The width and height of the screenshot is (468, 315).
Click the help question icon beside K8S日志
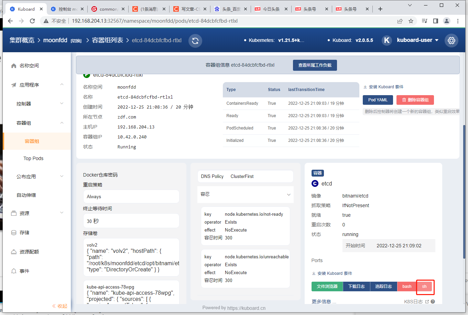click(x=433, y=302)
